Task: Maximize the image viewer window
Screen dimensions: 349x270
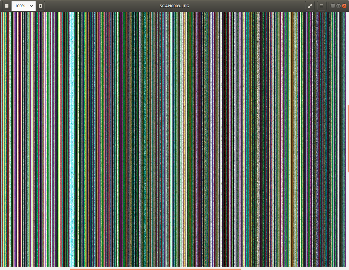Action: tap(339, 6)
